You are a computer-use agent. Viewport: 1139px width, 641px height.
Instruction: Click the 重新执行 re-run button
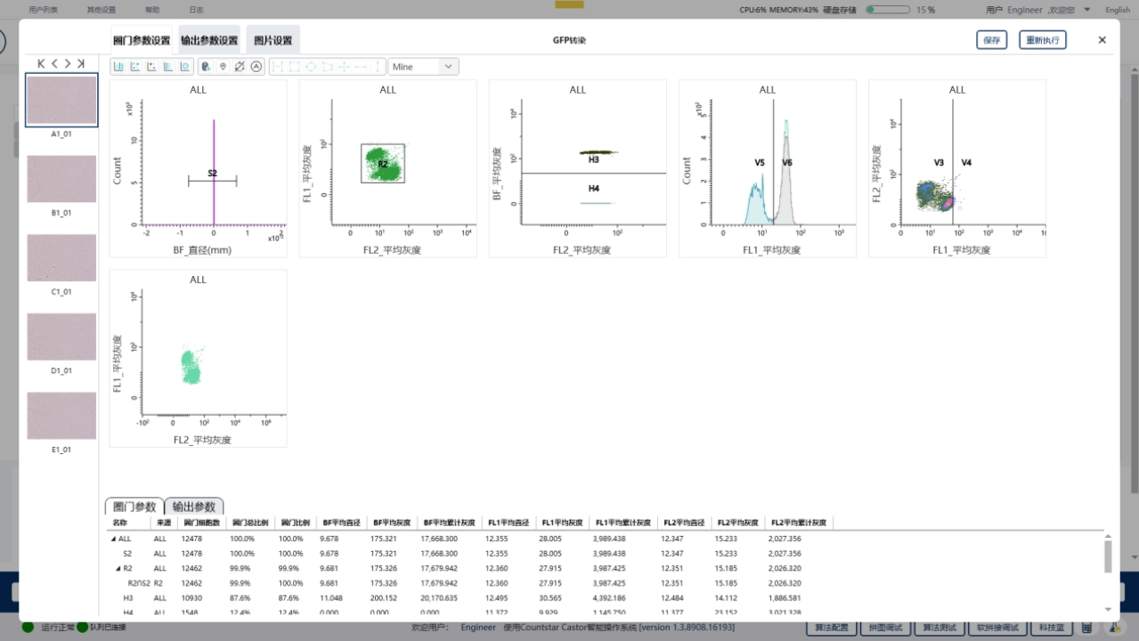tap(1042, 40)
